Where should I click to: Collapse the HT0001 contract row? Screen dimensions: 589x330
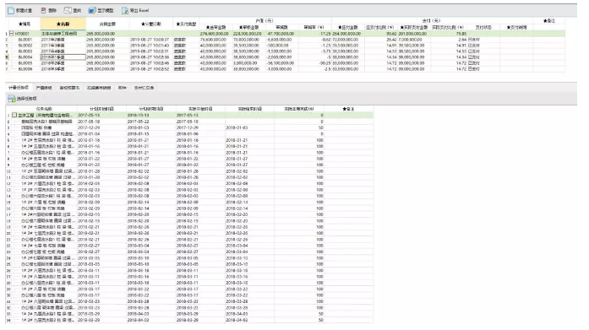(11, 34)
